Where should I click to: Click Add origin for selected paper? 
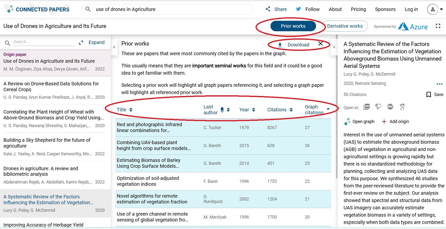[x=395, y=122]
